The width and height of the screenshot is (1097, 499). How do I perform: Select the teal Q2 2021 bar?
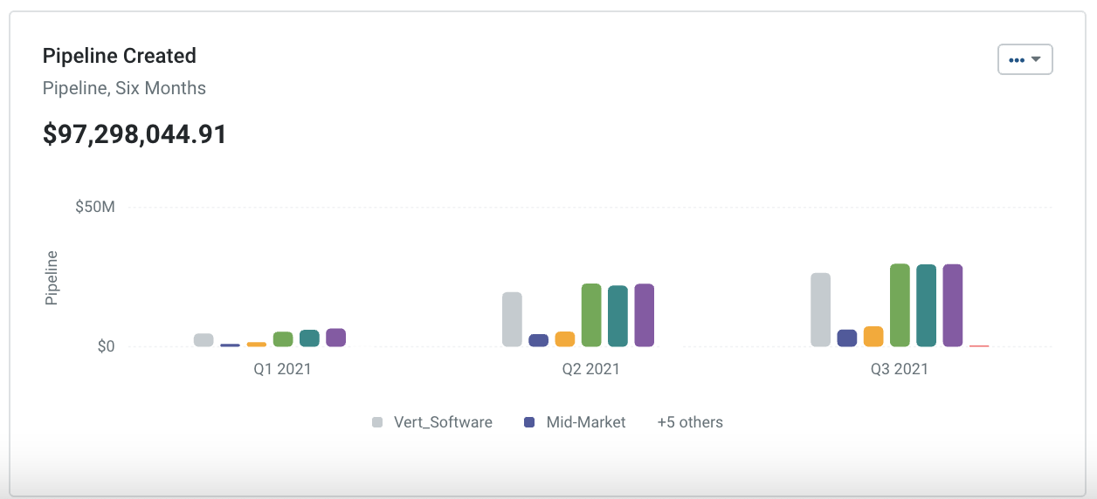617,316
